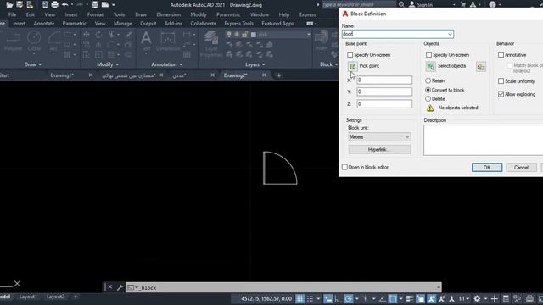Switch to the Drawing1 file tab

(62, 75)
